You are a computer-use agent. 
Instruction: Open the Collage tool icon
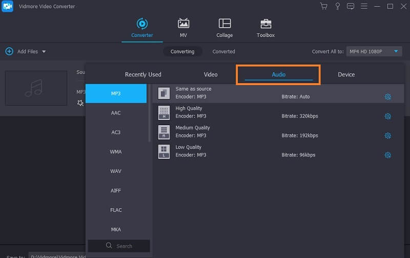pos(224,24)
